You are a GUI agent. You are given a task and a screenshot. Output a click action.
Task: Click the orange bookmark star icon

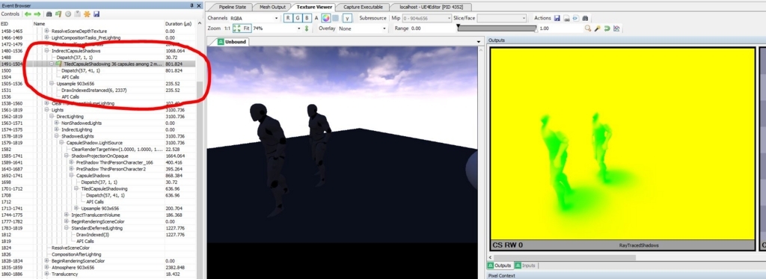pyautogui.click(x=87, y=14)
